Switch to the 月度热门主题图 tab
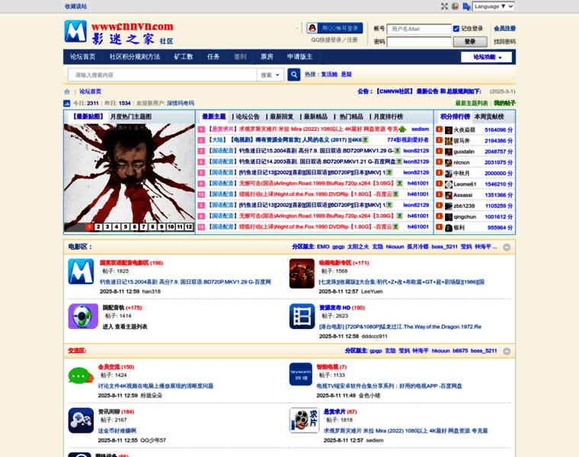Screen dimensions: 579x457 [x=131, y=117]
